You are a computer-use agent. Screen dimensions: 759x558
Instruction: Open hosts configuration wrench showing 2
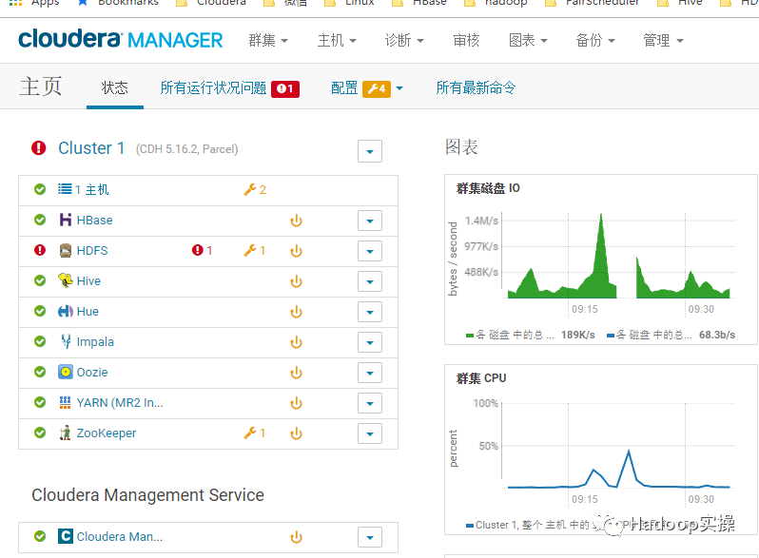point(255,190)
